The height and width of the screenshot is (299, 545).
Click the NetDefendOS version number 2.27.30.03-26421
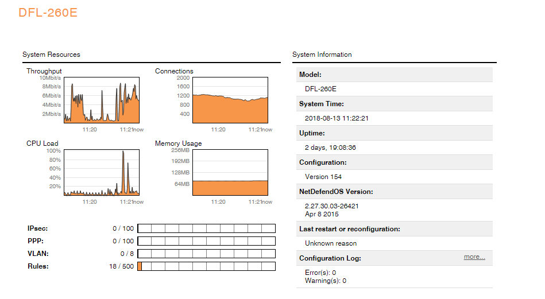tap(332, 206)
